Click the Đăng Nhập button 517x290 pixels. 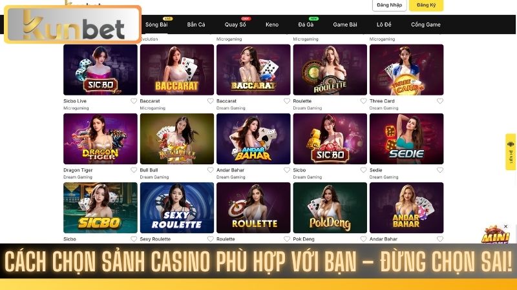coord(390,5)
